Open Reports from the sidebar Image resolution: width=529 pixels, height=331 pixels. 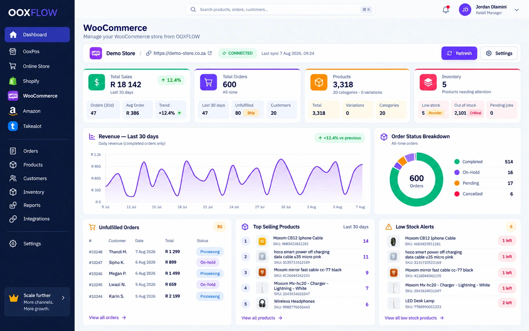[x=37, y=205]
